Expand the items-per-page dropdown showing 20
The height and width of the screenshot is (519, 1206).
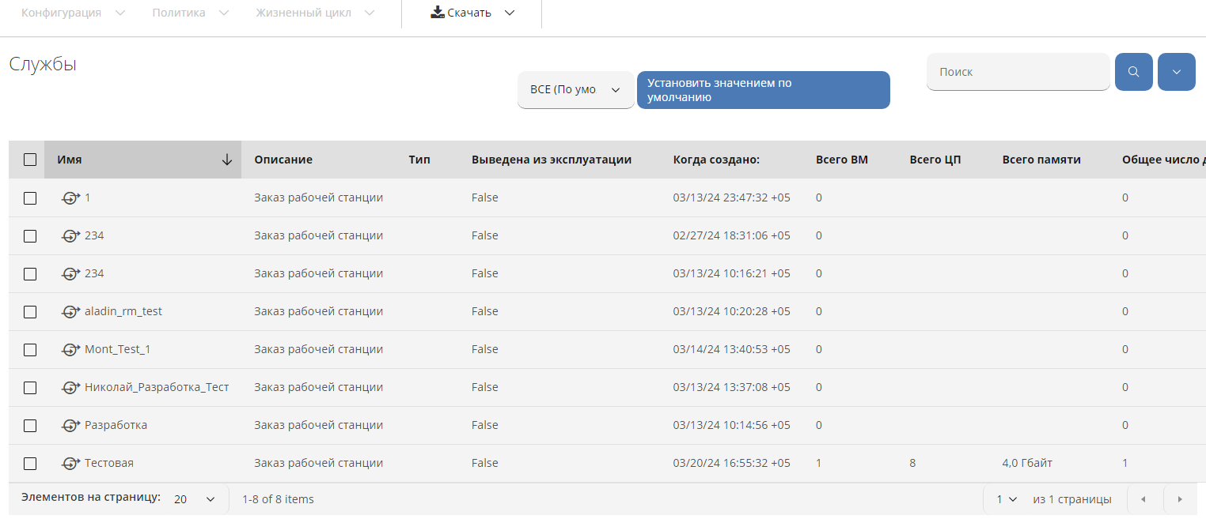pyautogui.click(x=195, y=499)
